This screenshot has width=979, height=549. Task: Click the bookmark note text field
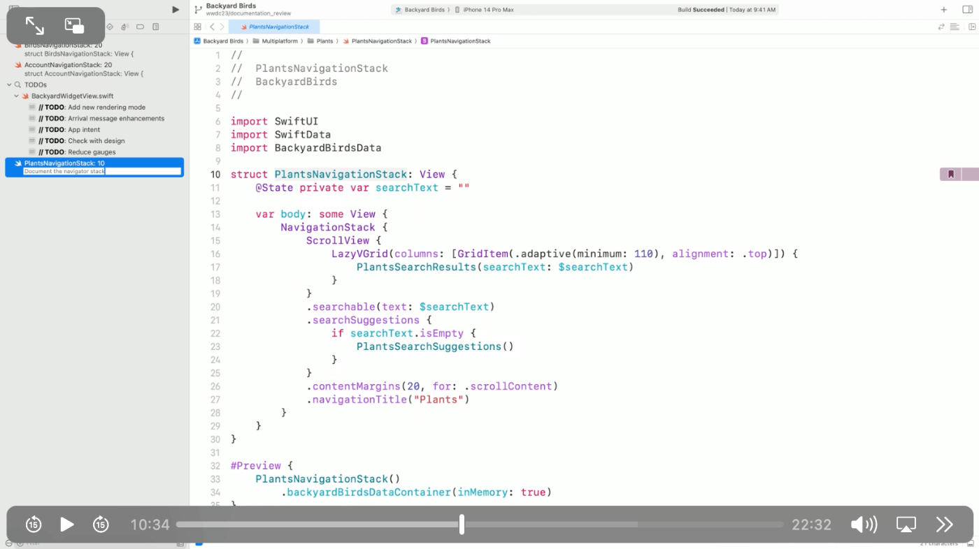point(102,171)
